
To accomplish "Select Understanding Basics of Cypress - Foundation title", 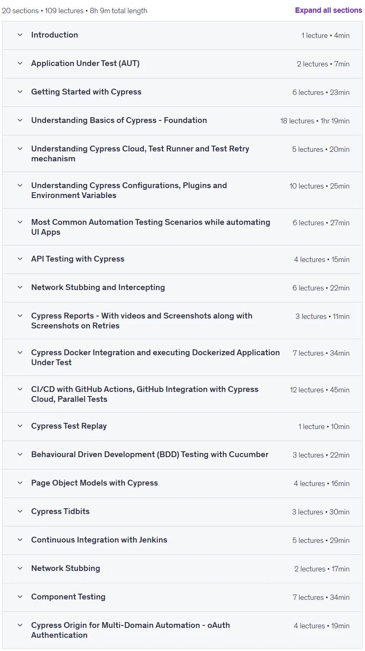I will click(119, 120).
